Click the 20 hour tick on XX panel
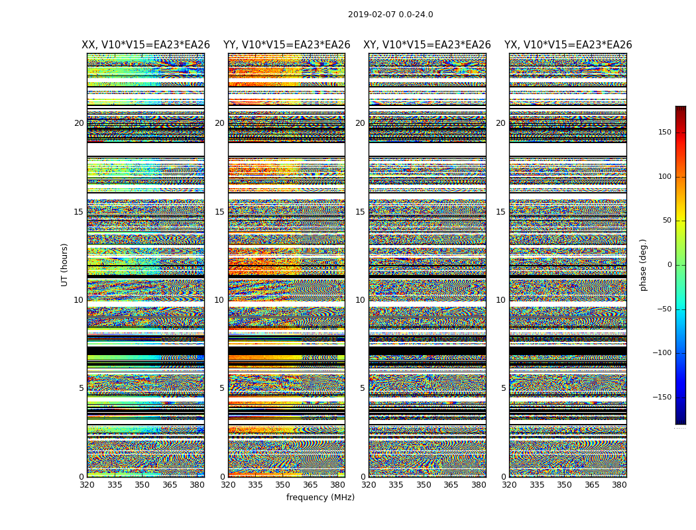The width and height of the screenshot is (696, 530). click(x=79, y=123)
